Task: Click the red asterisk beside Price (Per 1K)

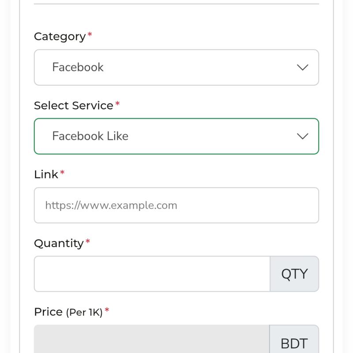Action: point(107,310)
